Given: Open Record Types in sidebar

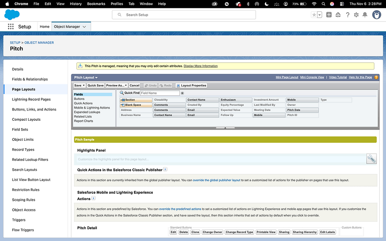Looking at the screenshot, I should tap(23, 150).
